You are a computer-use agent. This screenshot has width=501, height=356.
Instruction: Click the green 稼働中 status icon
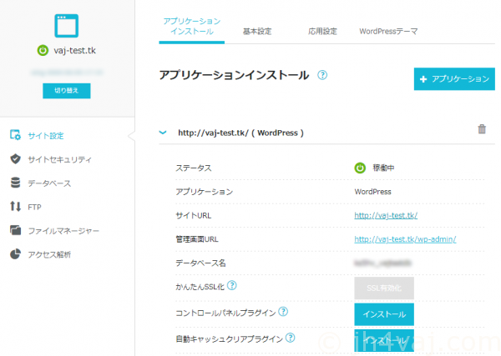pyautogui.click(x=360, y=168)
